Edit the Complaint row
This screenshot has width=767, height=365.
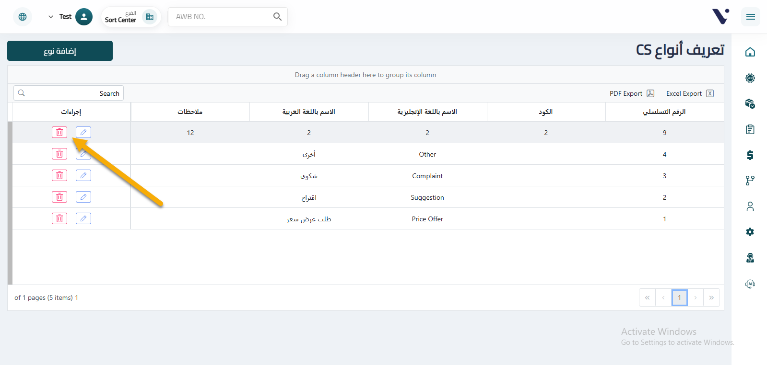83,175
